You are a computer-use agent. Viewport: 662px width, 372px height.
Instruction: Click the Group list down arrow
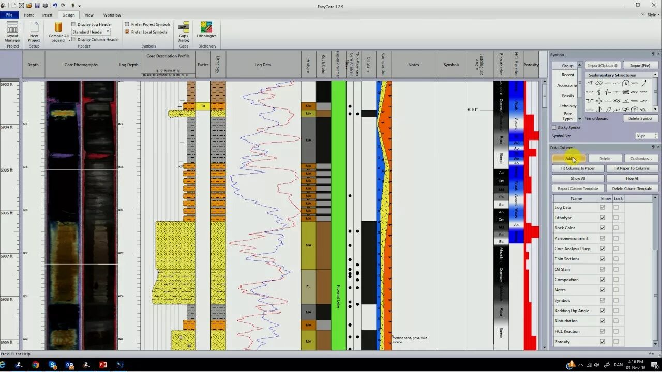[x=580, y=119]
